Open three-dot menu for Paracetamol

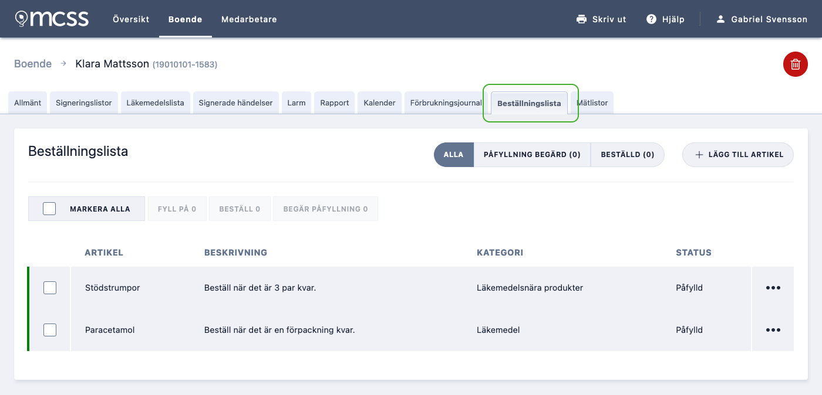click(x=773, y=330)
